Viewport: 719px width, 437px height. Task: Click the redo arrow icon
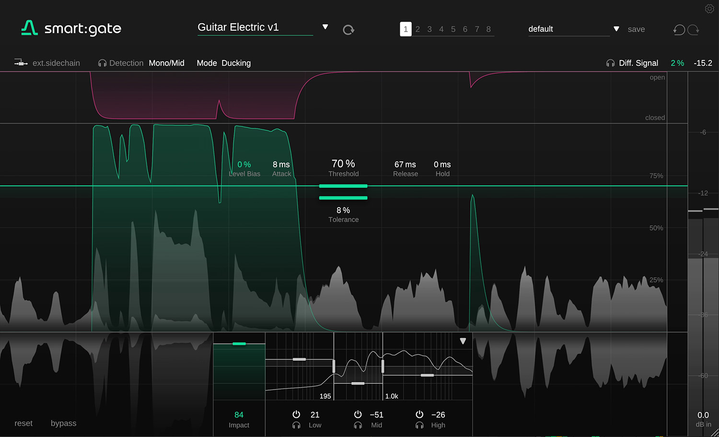click(694, 30)
